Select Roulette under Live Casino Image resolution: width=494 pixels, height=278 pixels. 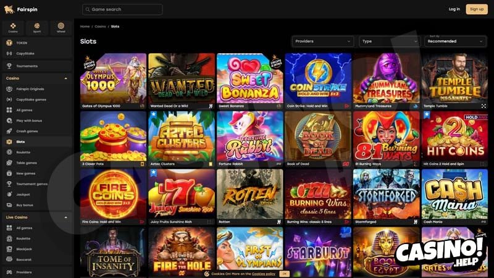click(x=37, y=238)
